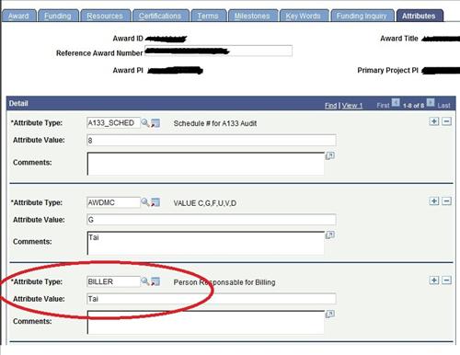Image resolution: width=460 pixels, height=355 pixels.
Task: Open lookup magnifier for AWDMC attribute type
Action: (145, 202)
